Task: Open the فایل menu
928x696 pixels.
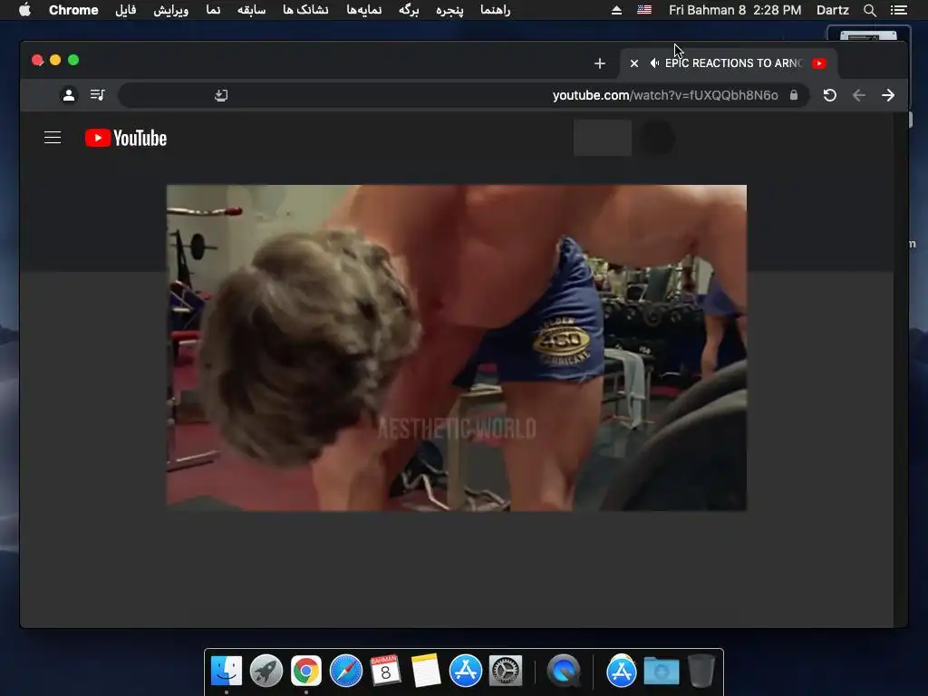Action: pos(125,10)
